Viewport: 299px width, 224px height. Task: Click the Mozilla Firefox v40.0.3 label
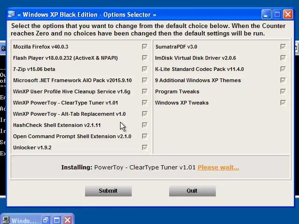(41, 47)
